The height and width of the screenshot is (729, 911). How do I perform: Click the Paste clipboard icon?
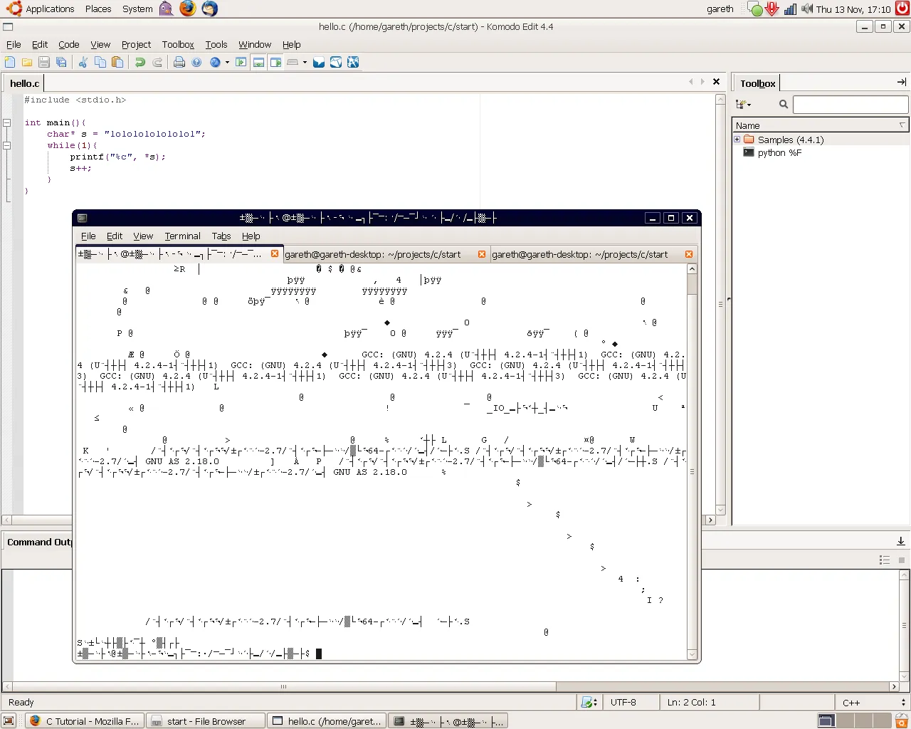(117, 63)
